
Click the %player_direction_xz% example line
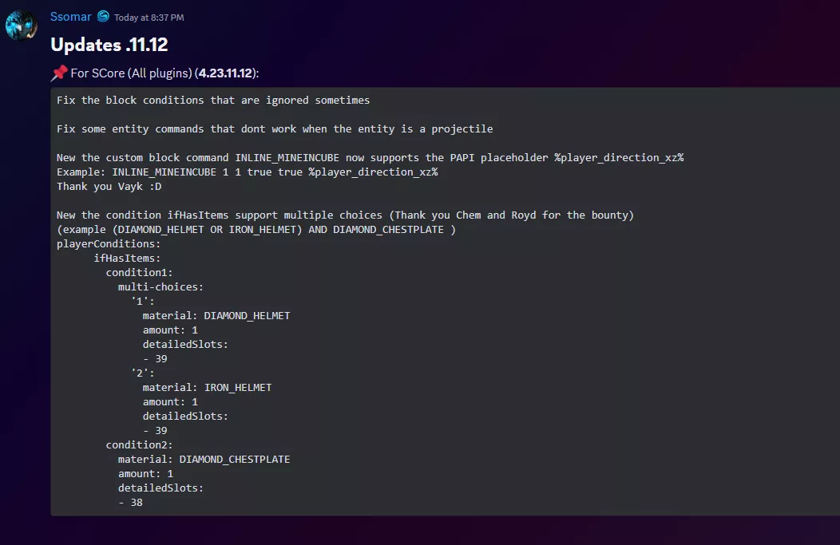(247, 172)
